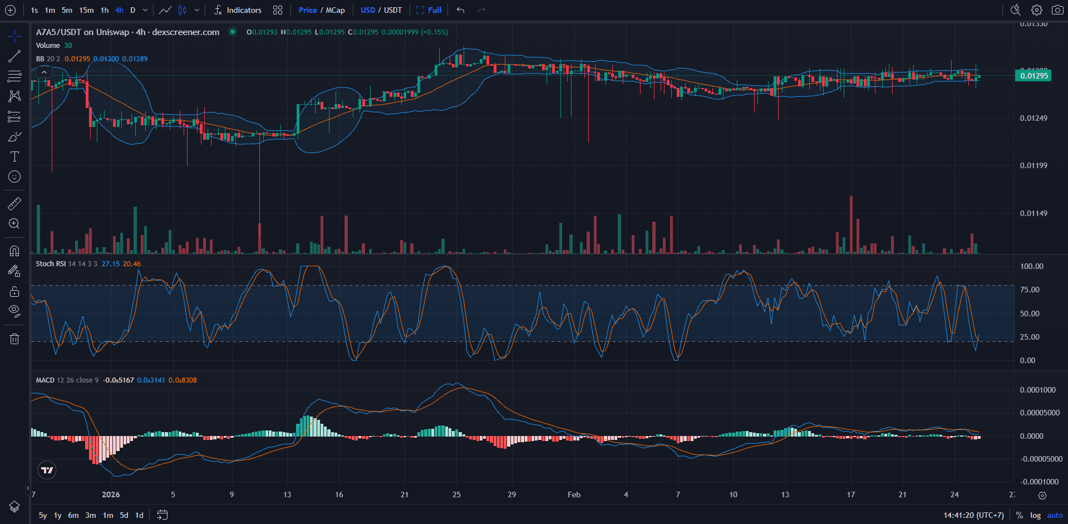Switch to the D daily timeframe
1068x524 pixels.
click(x=132, y=10)
